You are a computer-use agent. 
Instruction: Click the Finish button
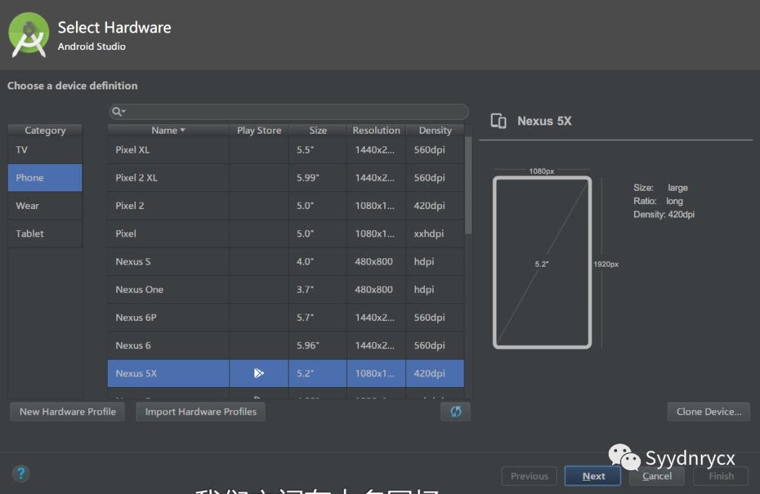point(721,476)
